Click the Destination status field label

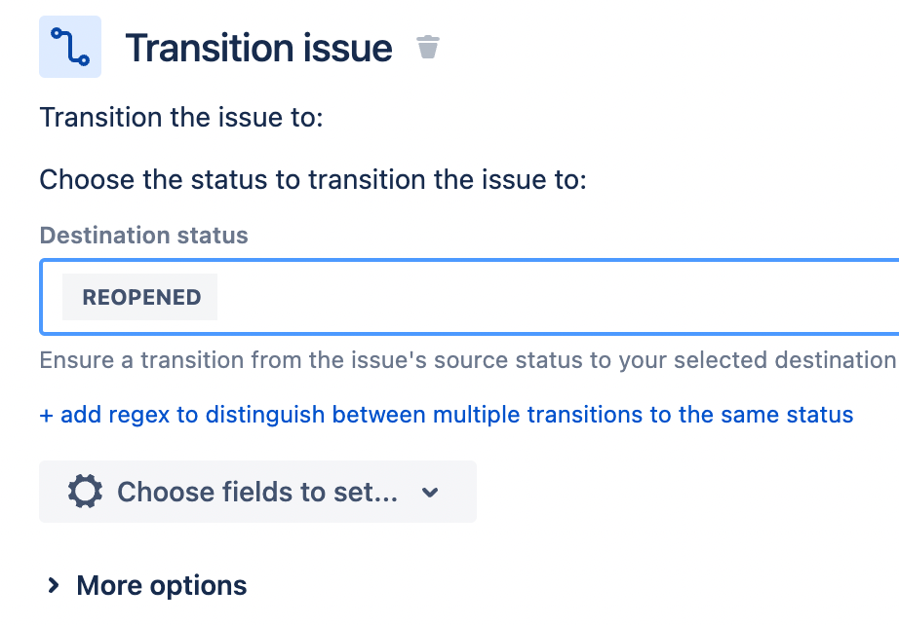coord(142,235)
